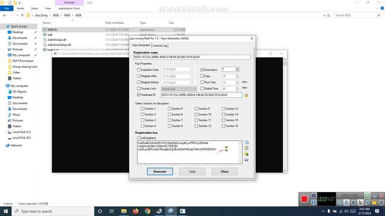Open Downloads under Quick access

point(20,38)
